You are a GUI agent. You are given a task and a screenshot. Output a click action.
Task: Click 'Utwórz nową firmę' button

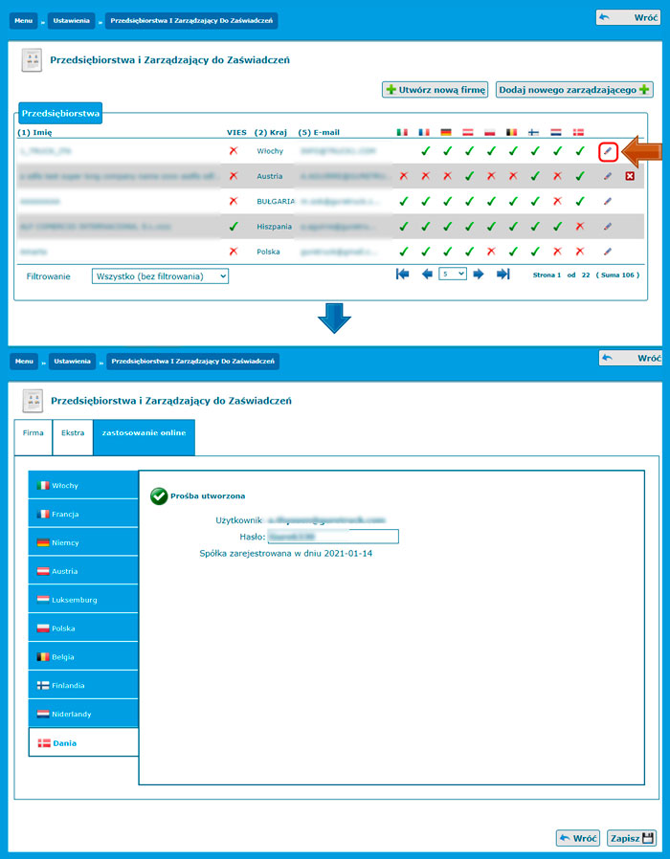pos(435,90)
